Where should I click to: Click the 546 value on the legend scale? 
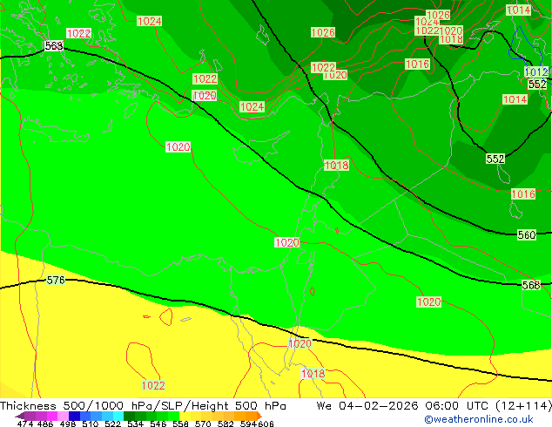pyautogui.click(x=158, y=424)
